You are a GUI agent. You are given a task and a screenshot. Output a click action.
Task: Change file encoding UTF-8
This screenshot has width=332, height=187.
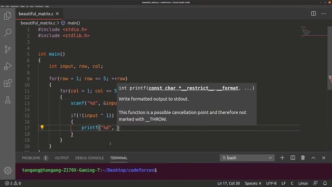271,183
